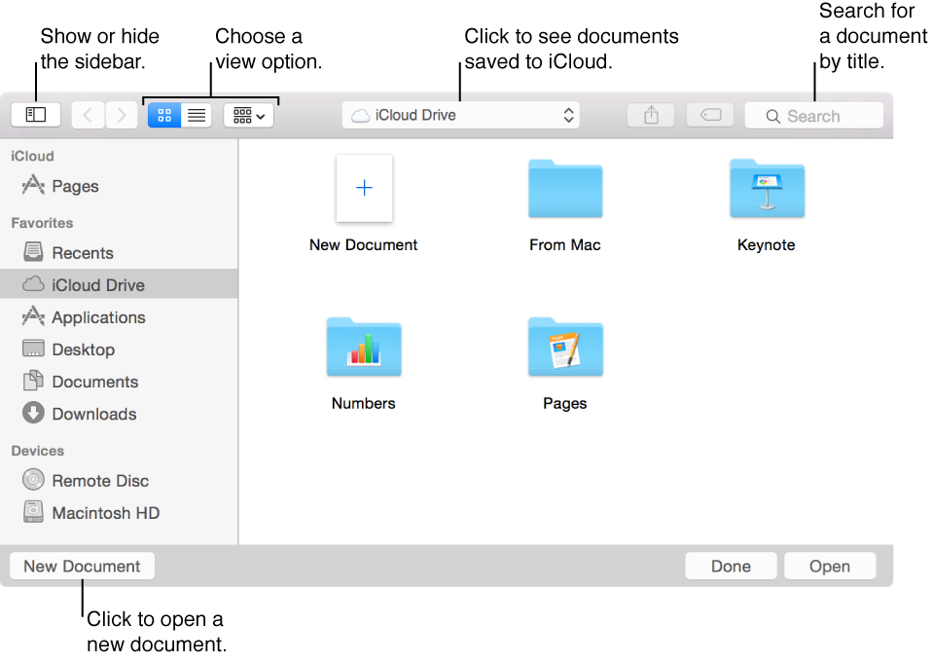Click the Downloads arrow icon
Screen dimensions: 932x662
pos(33,412)
